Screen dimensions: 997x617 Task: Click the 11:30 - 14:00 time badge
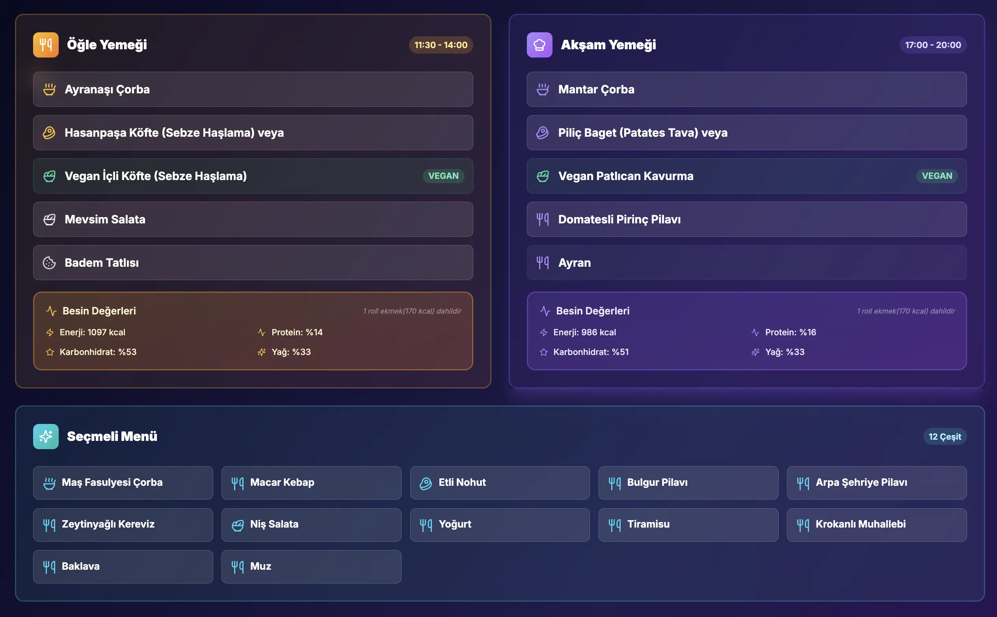(441, 45)
